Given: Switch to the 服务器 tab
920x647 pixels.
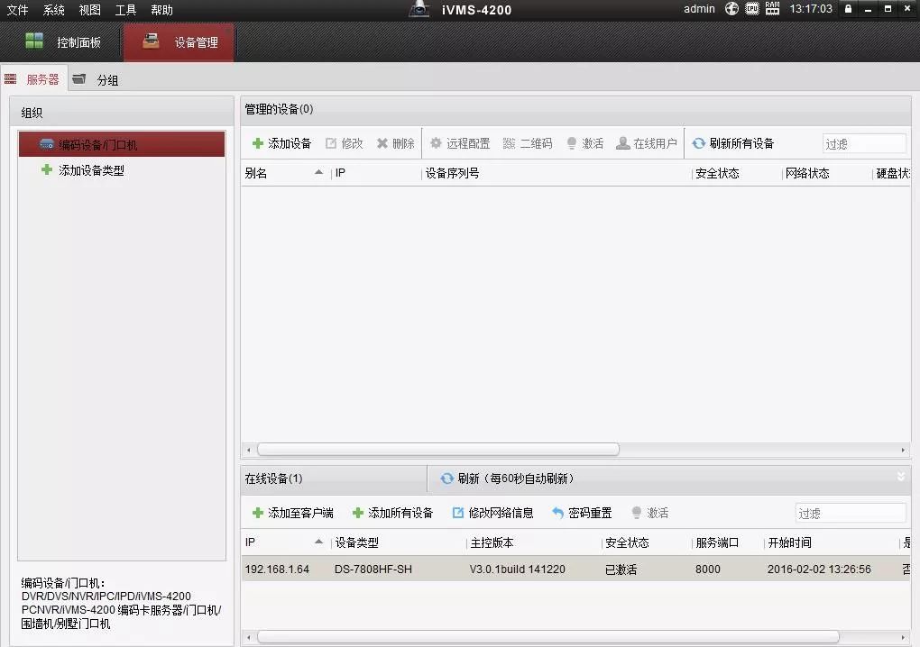Looking at the screenshot, I should [34, 79].
